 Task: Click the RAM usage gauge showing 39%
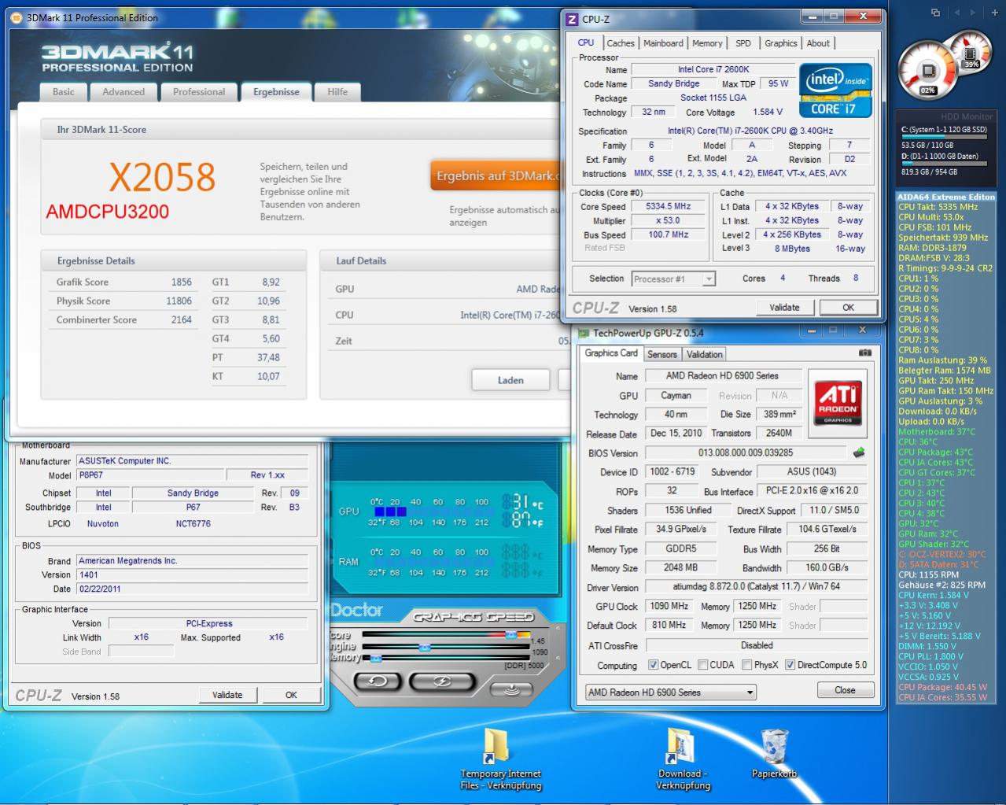pos(971,51)
